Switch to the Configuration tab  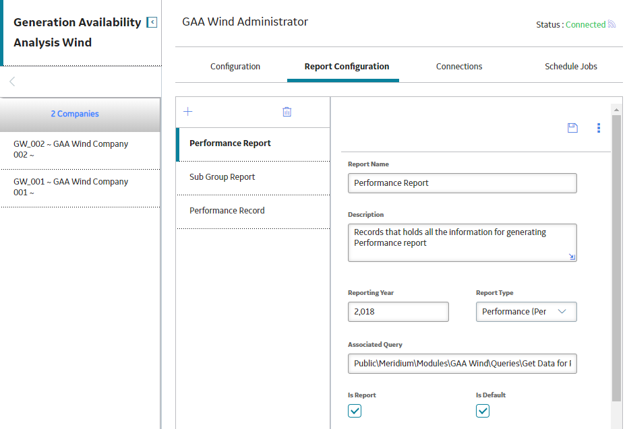coord(235,66)
